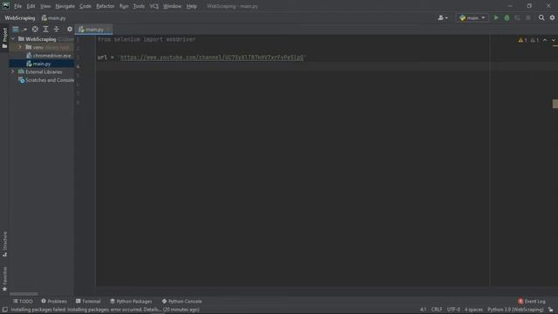The image size is (558, 314).
Task: Click the Python 3.9 interpreter widget
Action: 515,310
